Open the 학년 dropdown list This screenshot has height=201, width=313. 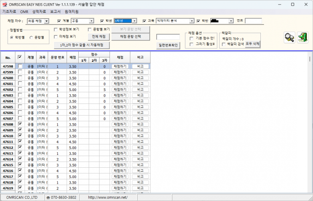(x=134, y=21)
